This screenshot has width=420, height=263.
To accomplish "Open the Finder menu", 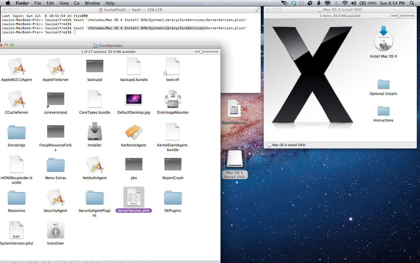I will pyautogui.click(x=22, y=3).
